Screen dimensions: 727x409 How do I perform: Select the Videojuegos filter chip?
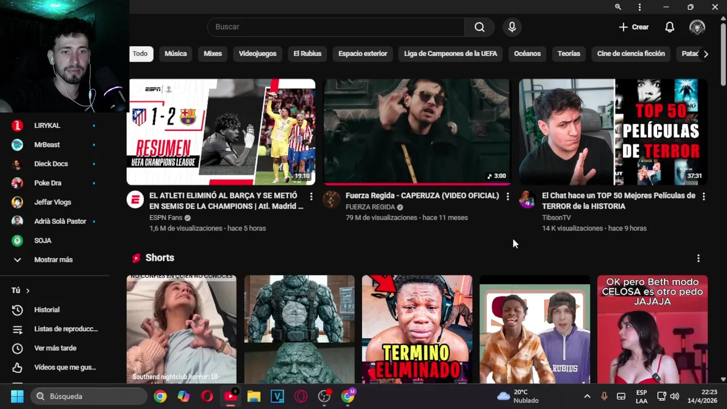[x=257, y=53]
